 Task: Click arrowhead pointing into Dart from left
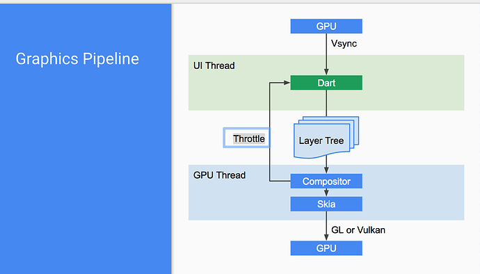[x=287, y=83]
